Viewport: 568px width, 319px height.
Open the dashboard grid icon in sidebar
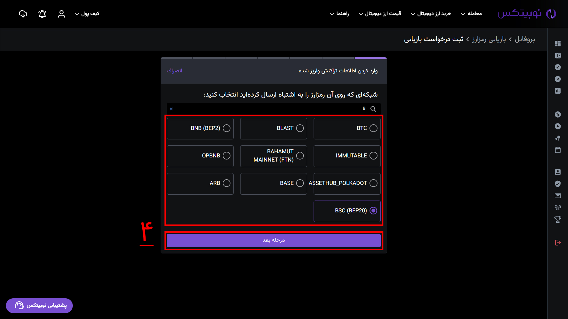click(x=558, y=43)
